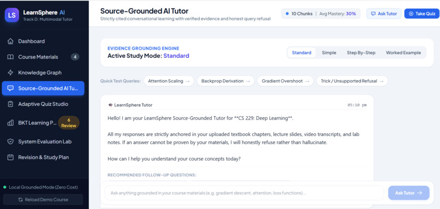Click the Adaptive Quiz Studio clipboard icon
This screenshot has width=440, height=209.
pyautogui.click(x=10, y=104)
